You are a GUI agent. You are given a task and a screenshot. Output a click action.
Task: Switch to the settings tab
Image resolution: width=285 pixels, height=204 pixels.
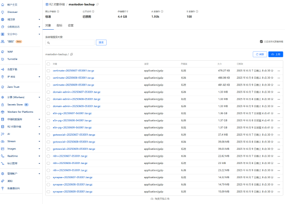70,25
